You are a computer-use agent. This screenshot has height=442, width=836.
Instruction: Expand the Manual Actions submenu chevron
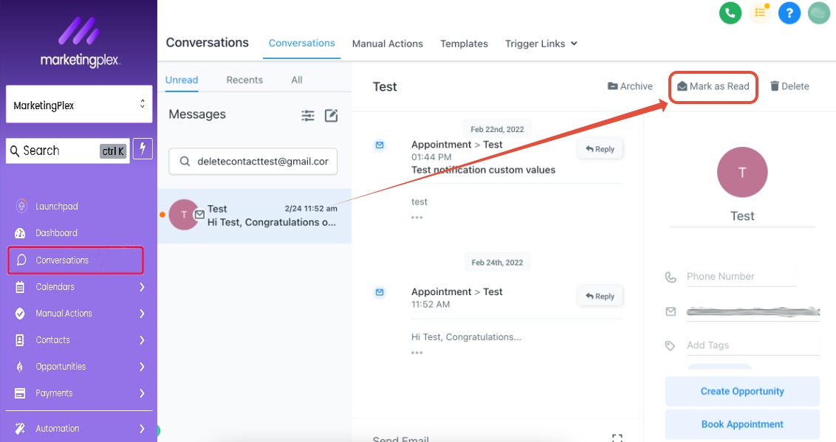142,314
